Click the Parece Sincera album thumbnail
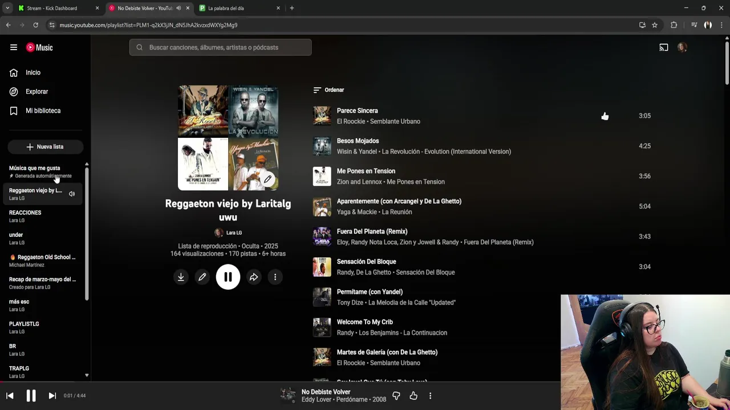Image resolution: width=730 pixels, height=410 pixels. tap(322, 116)
